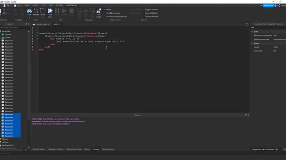Click the Camera icon in Explorer
This screenshot has width=286, height=160.
(x=3, y=34)
